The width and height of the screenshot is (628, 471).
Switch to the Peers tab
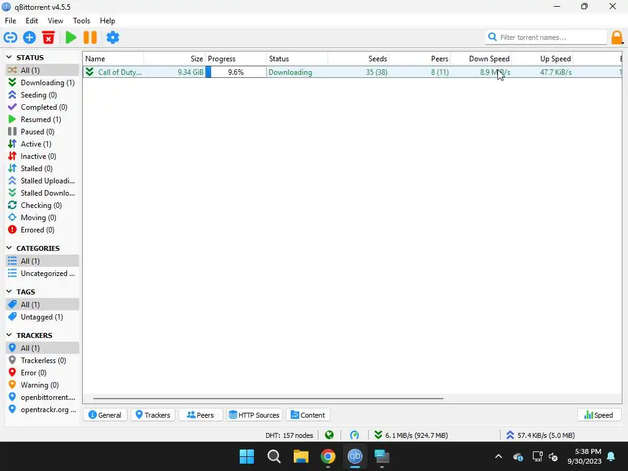point(201,415)
